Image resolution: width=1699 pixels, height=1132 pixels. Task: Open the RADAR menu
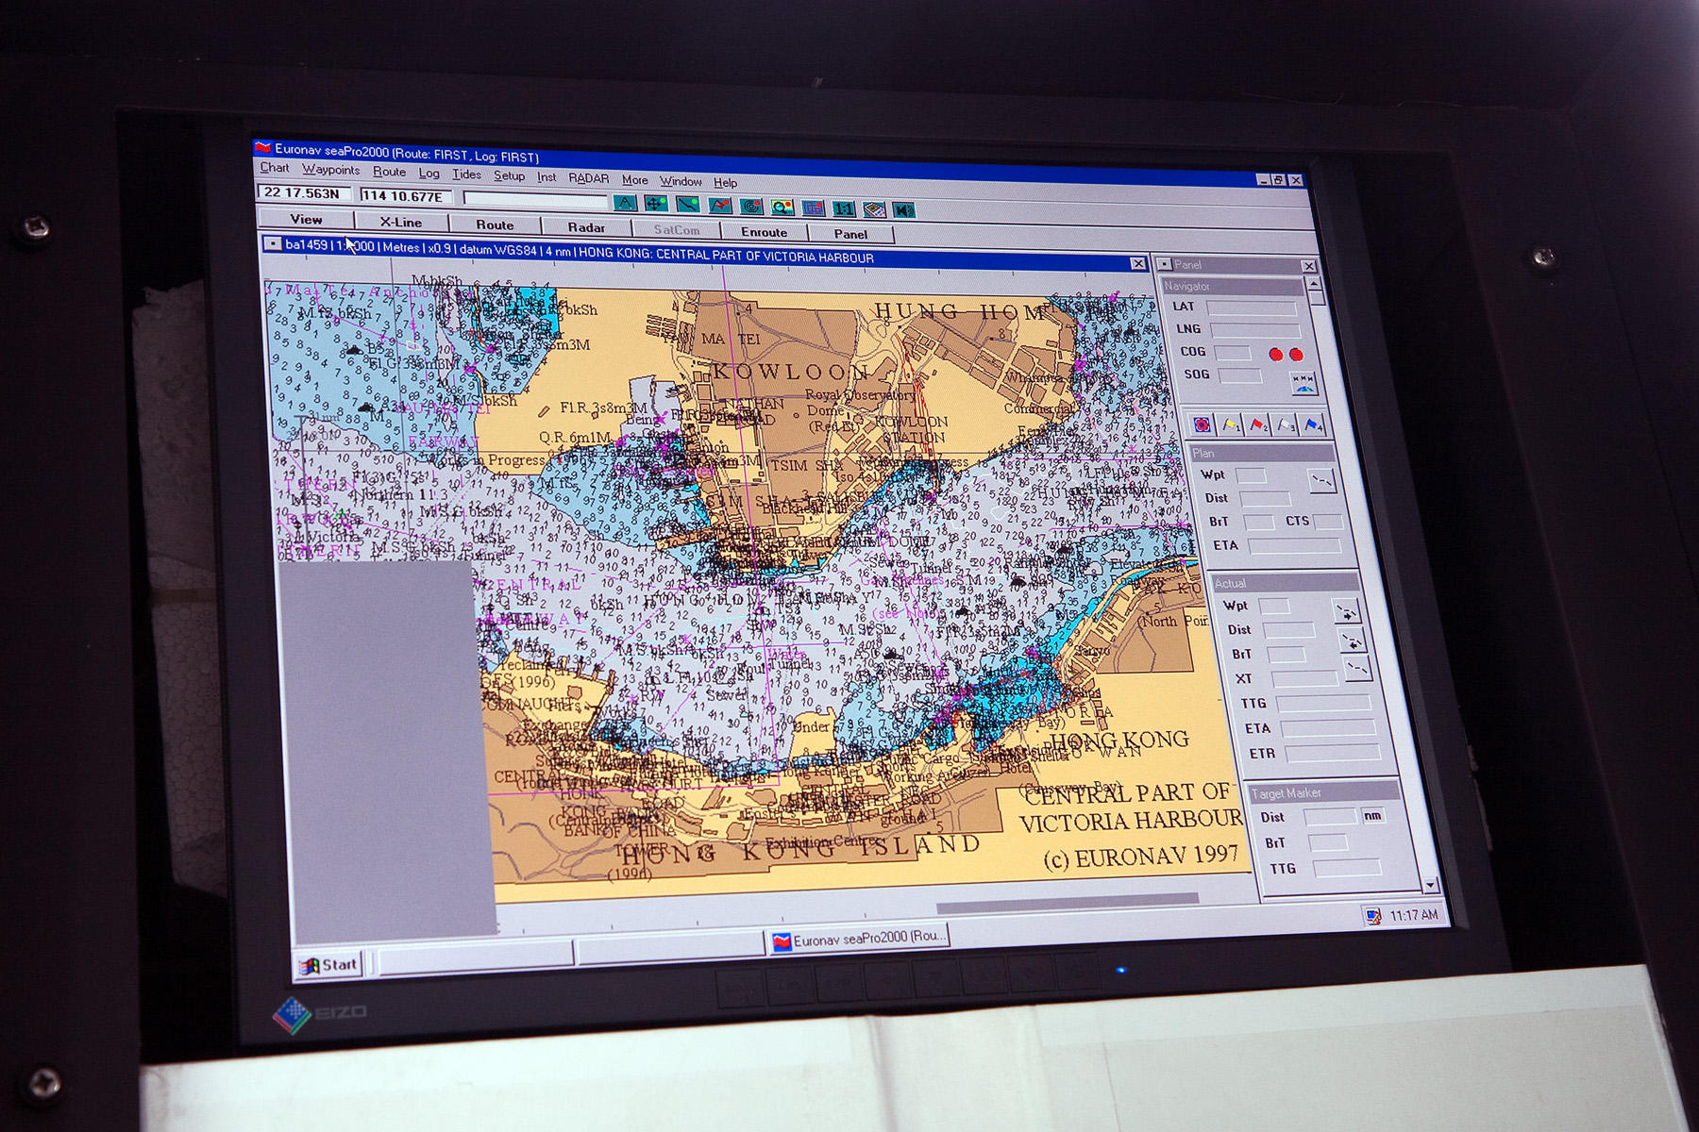[x=588, y=178]
